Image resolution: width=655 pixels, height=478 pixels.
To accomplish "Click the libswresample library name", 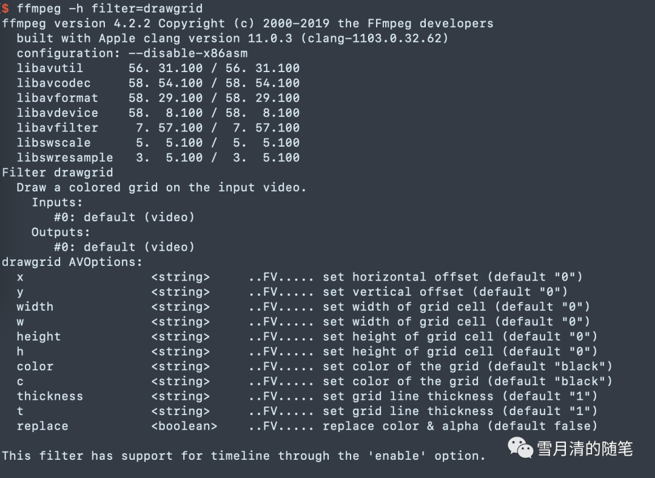I will (65, 158).
